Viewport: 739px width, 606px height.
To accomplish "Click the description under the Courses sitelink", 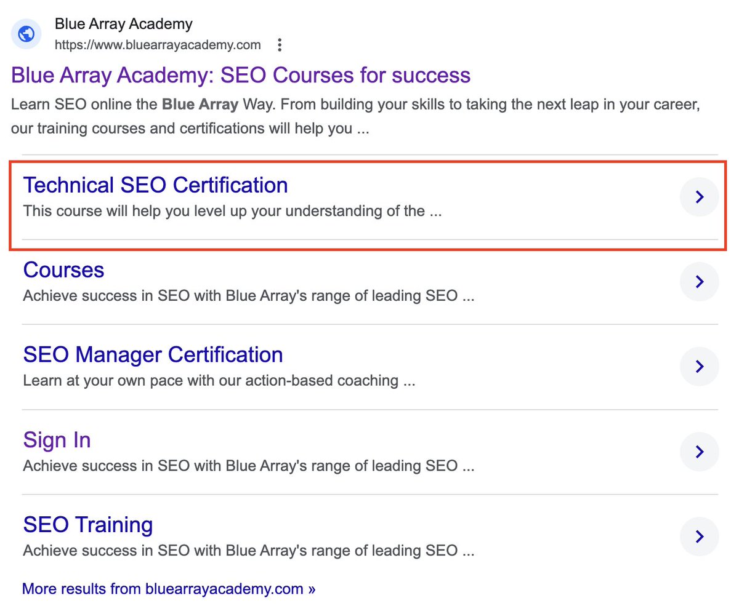I will point(249,296).
